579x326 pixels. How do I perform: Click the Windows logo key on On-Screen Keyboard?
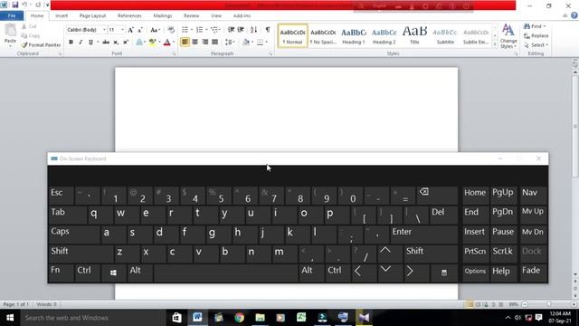113,273
